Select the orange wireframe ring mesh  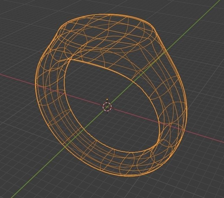(x=111, y=95)
